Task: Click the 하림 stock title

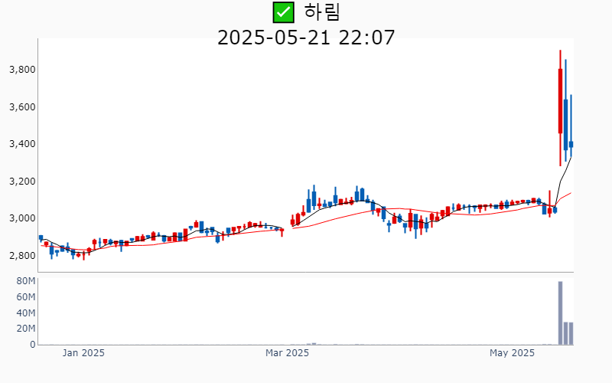Action: click(322, 12)
